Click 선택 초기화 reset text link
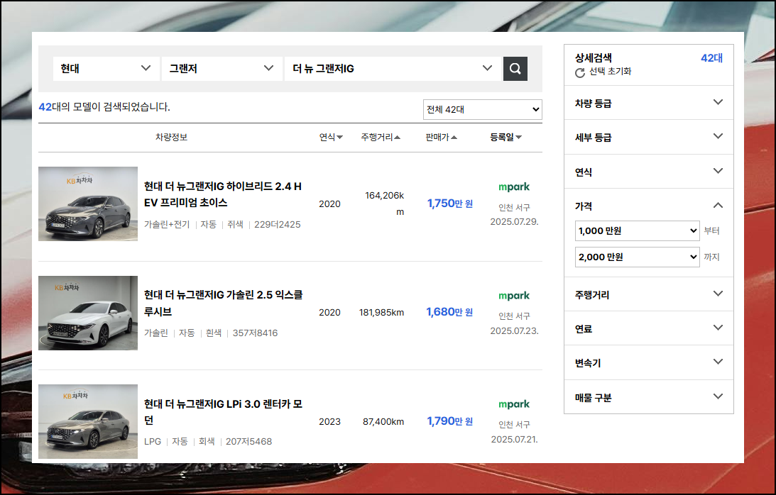Screen dimensions: 776x495 610,71
